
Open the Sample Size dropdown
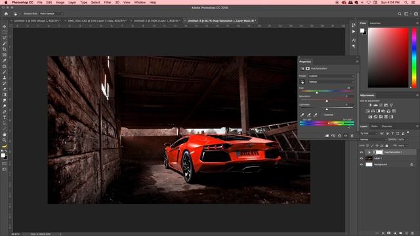(51, 14)
